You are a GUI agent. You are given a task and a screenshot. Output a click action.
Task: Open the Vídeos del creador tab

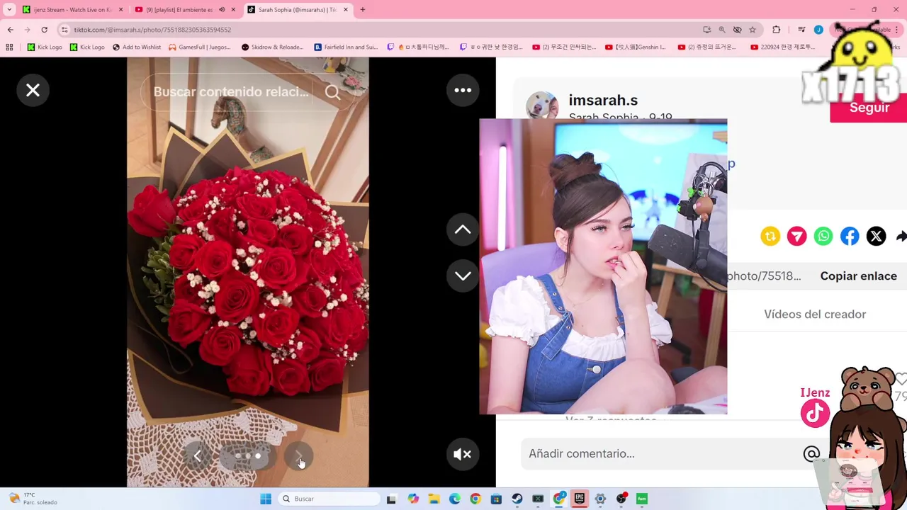pyautogui.click(x=815, y=314)
